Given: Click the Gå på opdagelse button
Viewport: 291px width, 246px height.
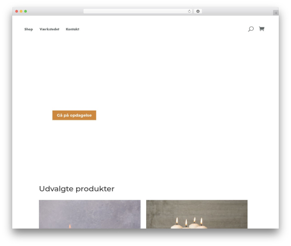Looking at the screenshot, I should (74, 115).
